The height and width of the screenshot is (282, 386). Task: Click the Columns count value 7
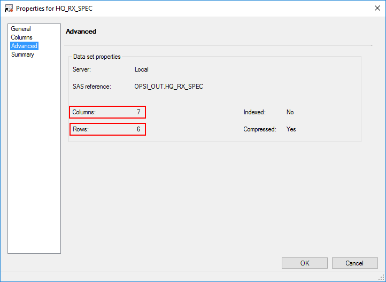click(138, 112)
